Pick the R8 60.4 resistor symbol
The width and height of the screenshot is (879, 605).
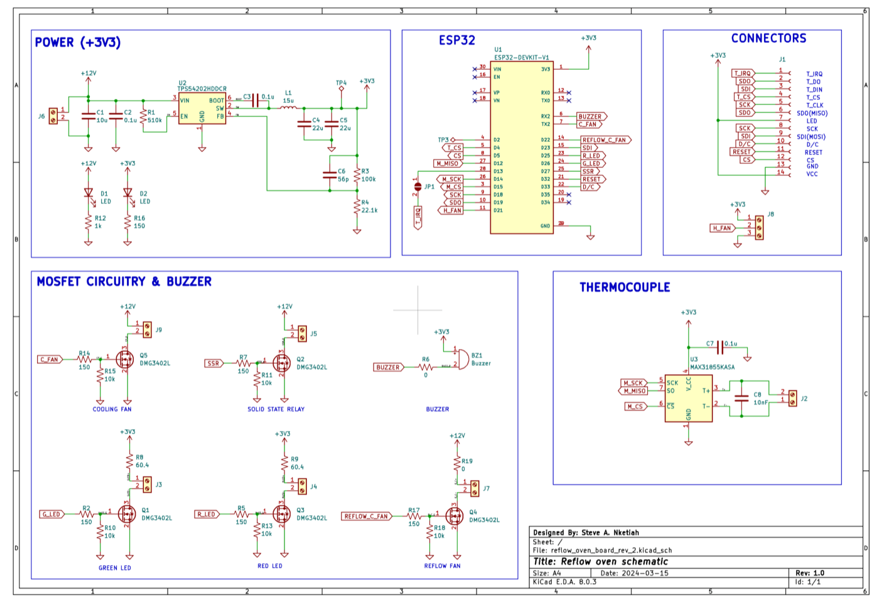pos(130,462)
